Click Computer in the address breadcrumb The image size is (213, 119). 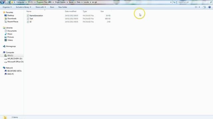click(20, 2)
